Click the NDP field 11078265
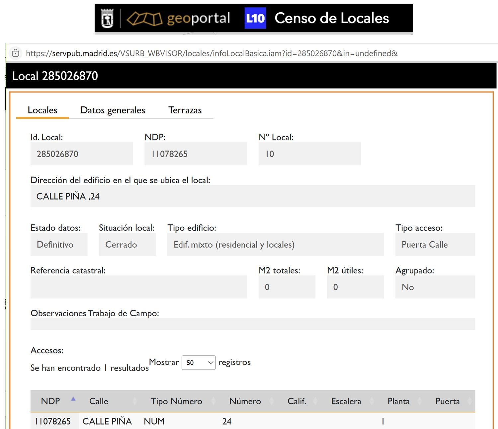 196,154
